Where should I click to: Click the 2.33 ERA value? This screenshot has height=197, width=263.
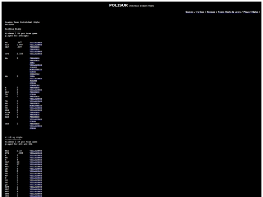tap(19, 151)
